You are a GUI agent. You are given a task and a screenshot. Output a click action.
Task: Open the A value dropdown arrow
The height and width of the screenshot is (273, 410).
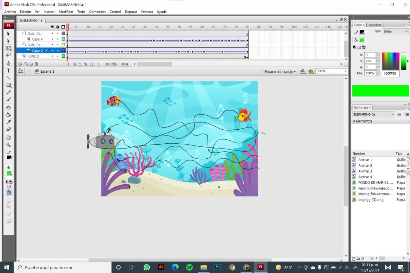[378, 67]
